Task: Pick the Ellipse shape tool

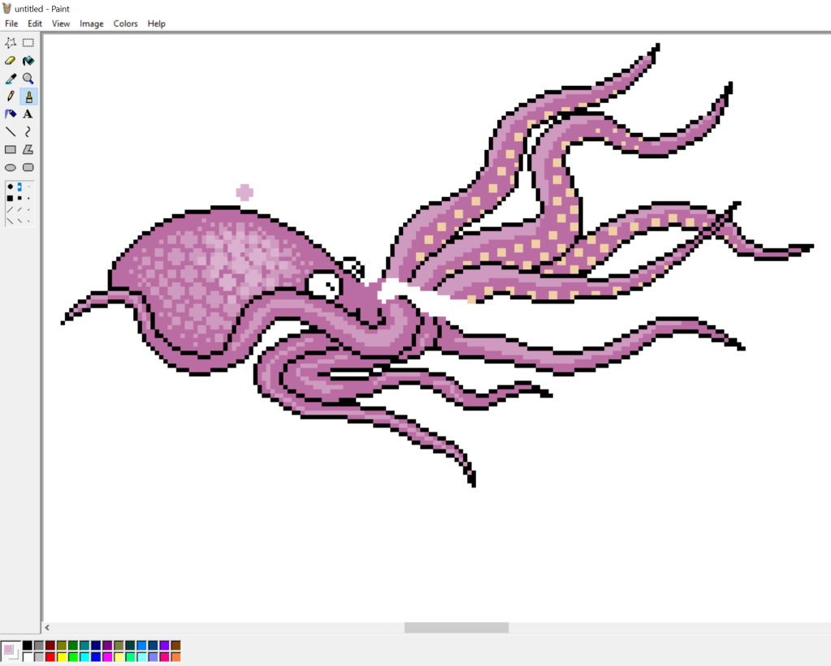Action: coord(11,167)
